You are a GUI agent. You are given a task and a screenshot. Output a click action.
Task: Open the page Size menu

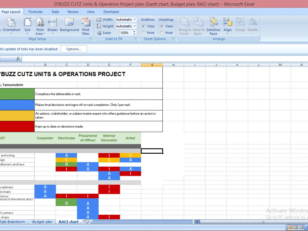click(x=27, y=26)
